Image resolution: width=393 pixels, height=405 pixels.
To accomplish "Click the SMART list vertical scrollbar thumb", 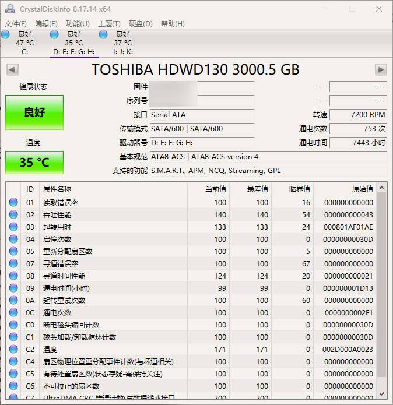I will point(382,284).
